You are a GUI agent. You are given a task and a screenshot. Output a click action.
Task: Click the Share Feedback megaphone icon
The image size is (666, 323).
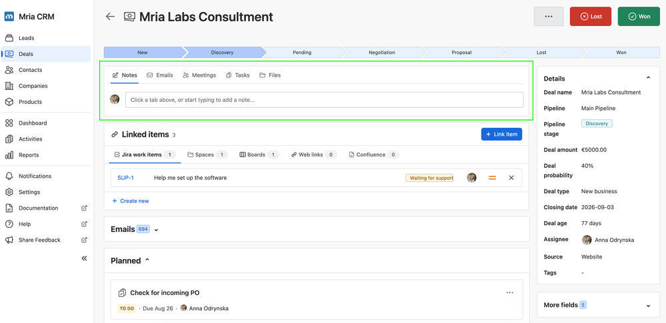coord(9,240)
